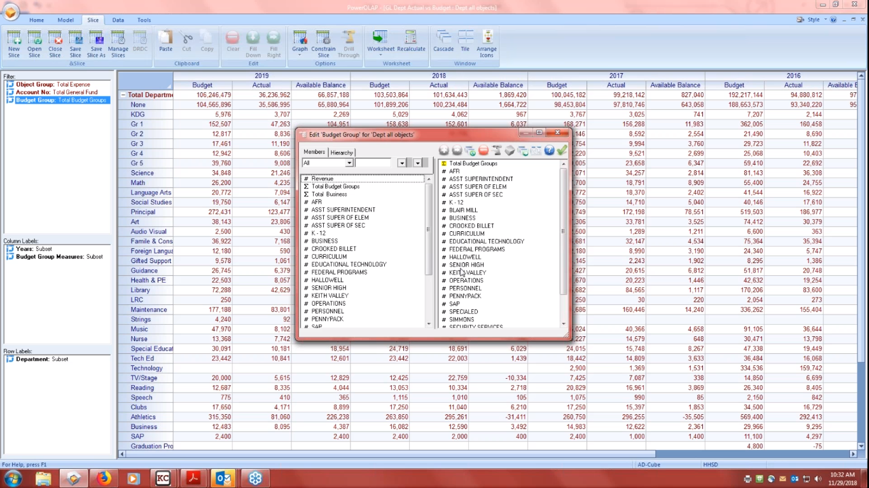This screenshot has height=488, width=869.
Task: Open the Style menu
Action: (x=812, y=20)
